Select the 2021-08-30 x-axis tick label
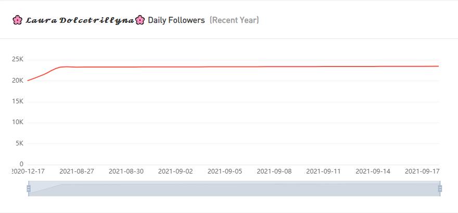Screen dimensions: 458x213 pos(126,171)
